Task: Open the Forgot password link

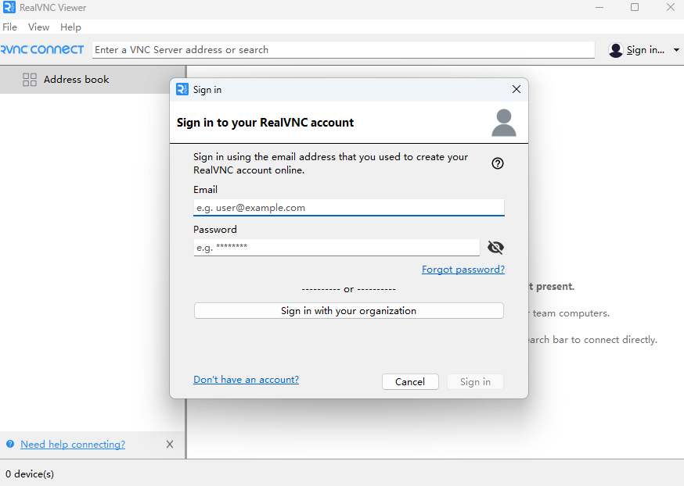Action: (463, 270)
